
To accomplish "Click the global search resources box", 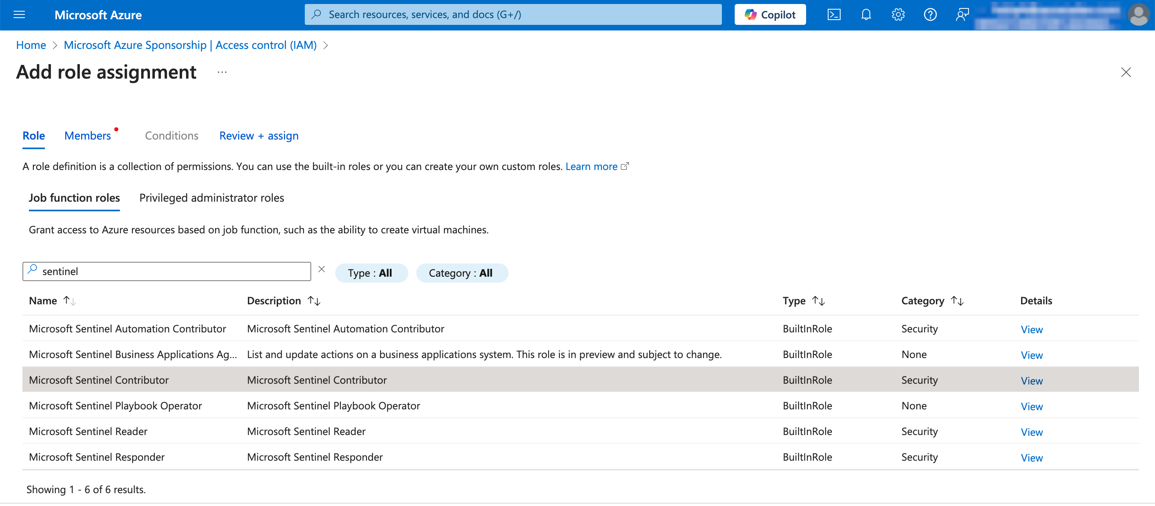I will (x=513, y=15).
